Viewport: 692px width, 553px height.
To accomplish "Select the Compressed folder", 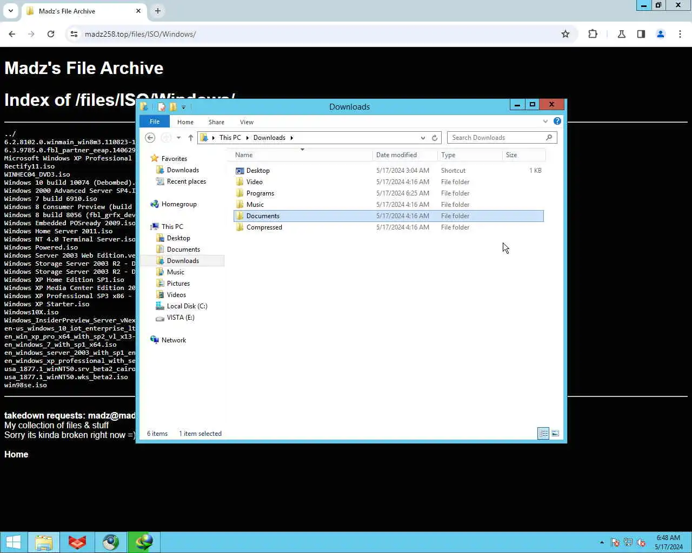I will pos(388,227).
